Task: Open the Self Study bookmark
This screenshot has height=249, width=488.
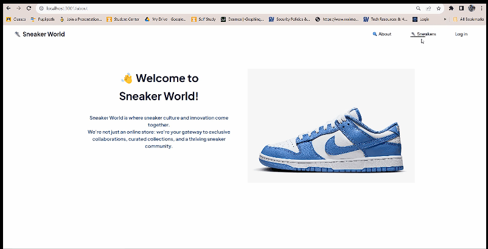Action: [x=204, y=19]
